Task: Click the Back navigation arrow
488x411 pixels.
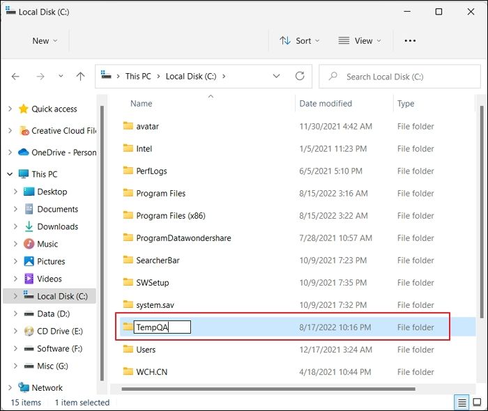Action: coord(15,77)
